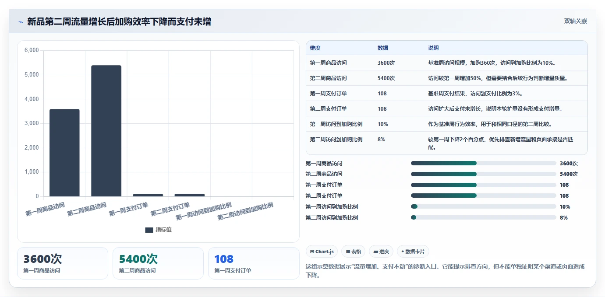Select the 第一周访问到加购比例 row label in the table
The width and height of the screenshot is (605, 297).
(x=336, y=124)
